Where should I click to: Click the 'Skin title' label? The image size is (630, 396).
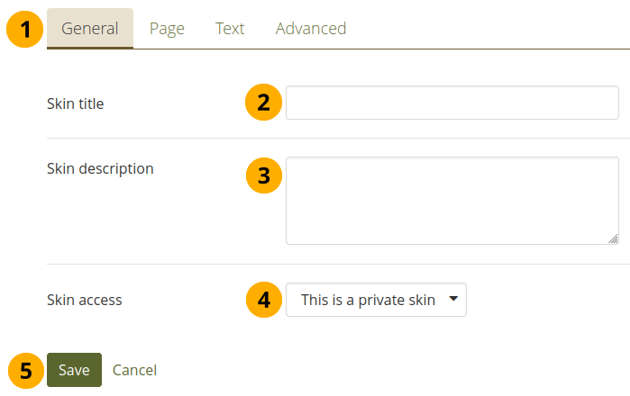[75, 103]
